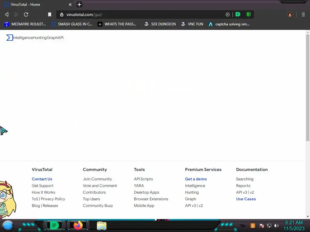Click the volume speaker tray icon

click(x=276, y=225)
